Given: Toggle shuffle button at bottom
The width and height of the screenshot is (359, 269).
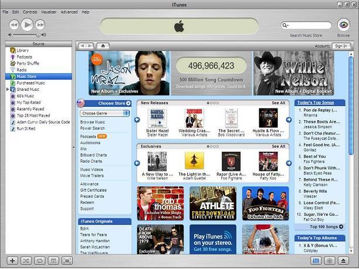Looking at the screenshot, I should click(26, 261).
